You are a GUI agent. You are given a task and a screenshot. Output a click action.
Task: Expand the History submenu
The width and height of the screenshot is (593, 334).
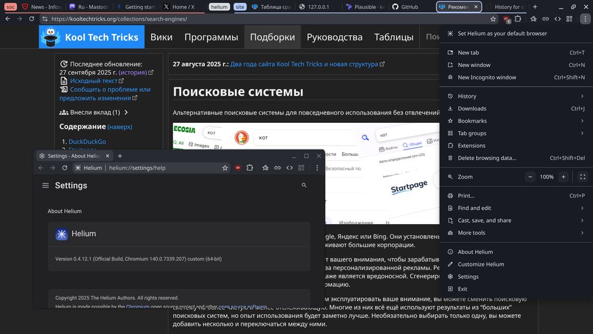pos(517,96)
